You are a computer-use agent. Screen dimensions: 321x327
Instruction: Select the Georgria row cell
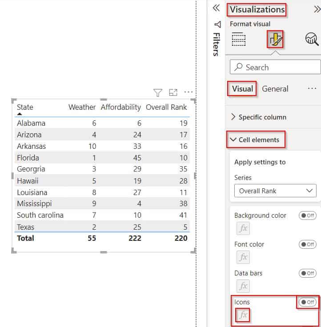coord(31,169)
